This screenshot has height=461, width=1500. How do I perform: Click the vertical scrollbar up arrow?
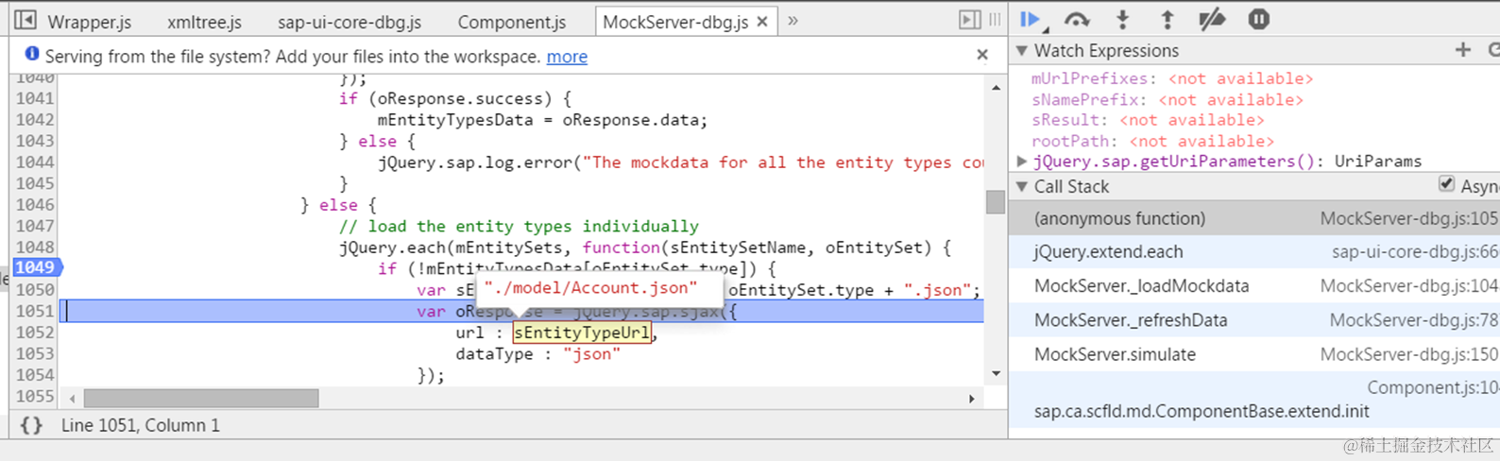coord(997,88)
